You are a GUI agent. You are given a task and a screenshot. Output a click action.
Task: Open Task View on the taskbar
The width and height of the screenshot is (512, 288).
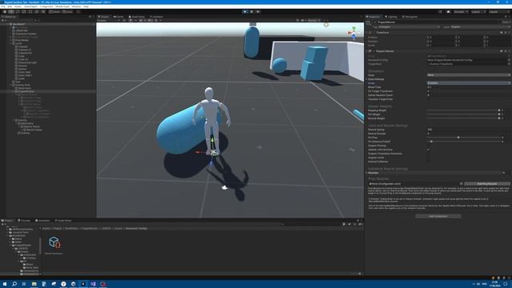[x=24, y=284]
